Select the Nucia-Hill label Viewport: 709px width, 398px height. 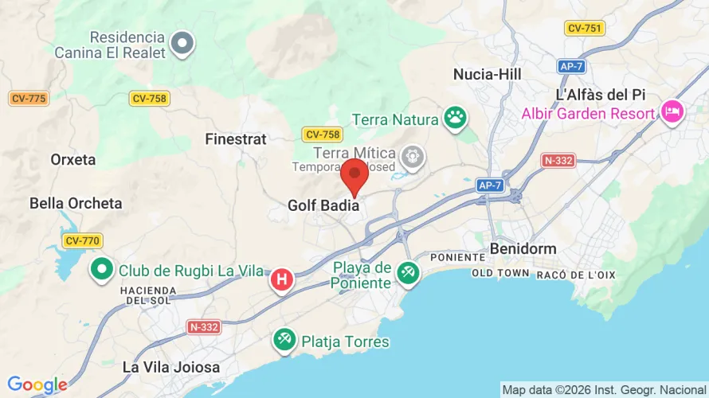click(488, 75)
